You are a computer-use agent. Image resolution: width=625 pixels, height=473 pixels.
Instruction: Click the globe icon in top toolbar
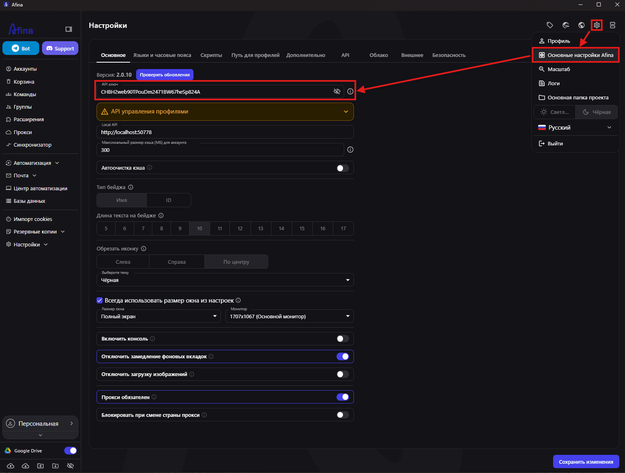click(581, 25)
